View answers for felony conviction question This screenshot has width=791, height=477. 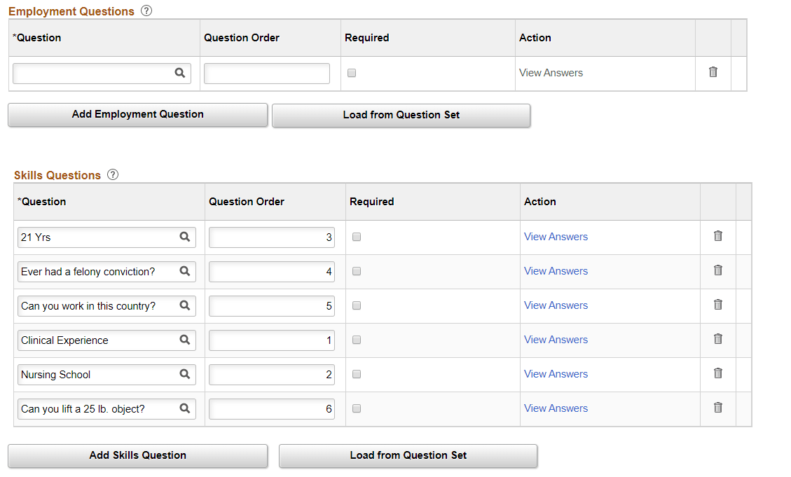click(x=556, y=271)
